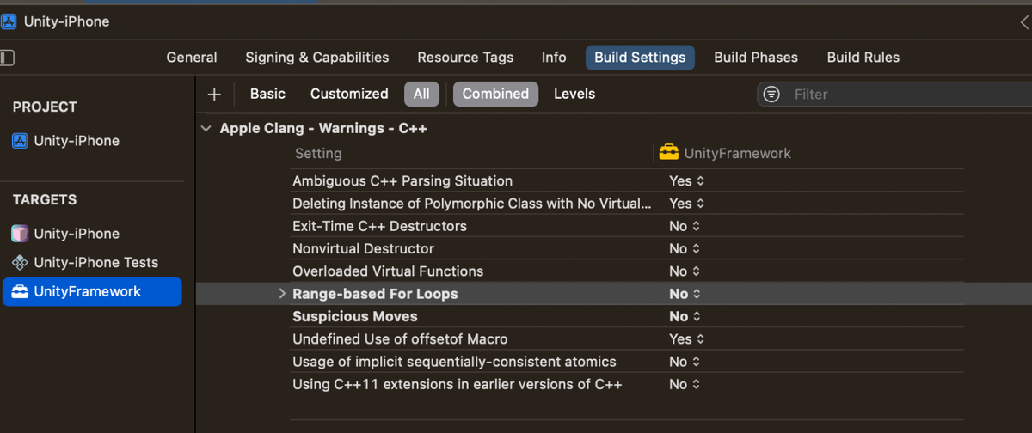Click the Range-based For Loops setting name
The height and width of the screenshot is (433, 1032).
375,294
